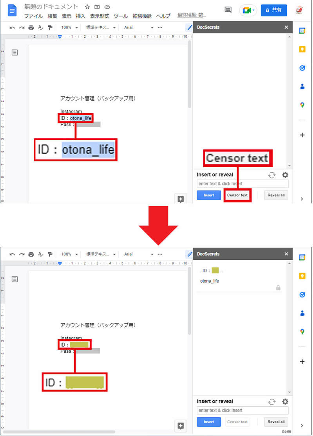Click the Google Tasks side panel icon in upper window
The width and height of the screenshot is (313, 436).
point(302,68)
